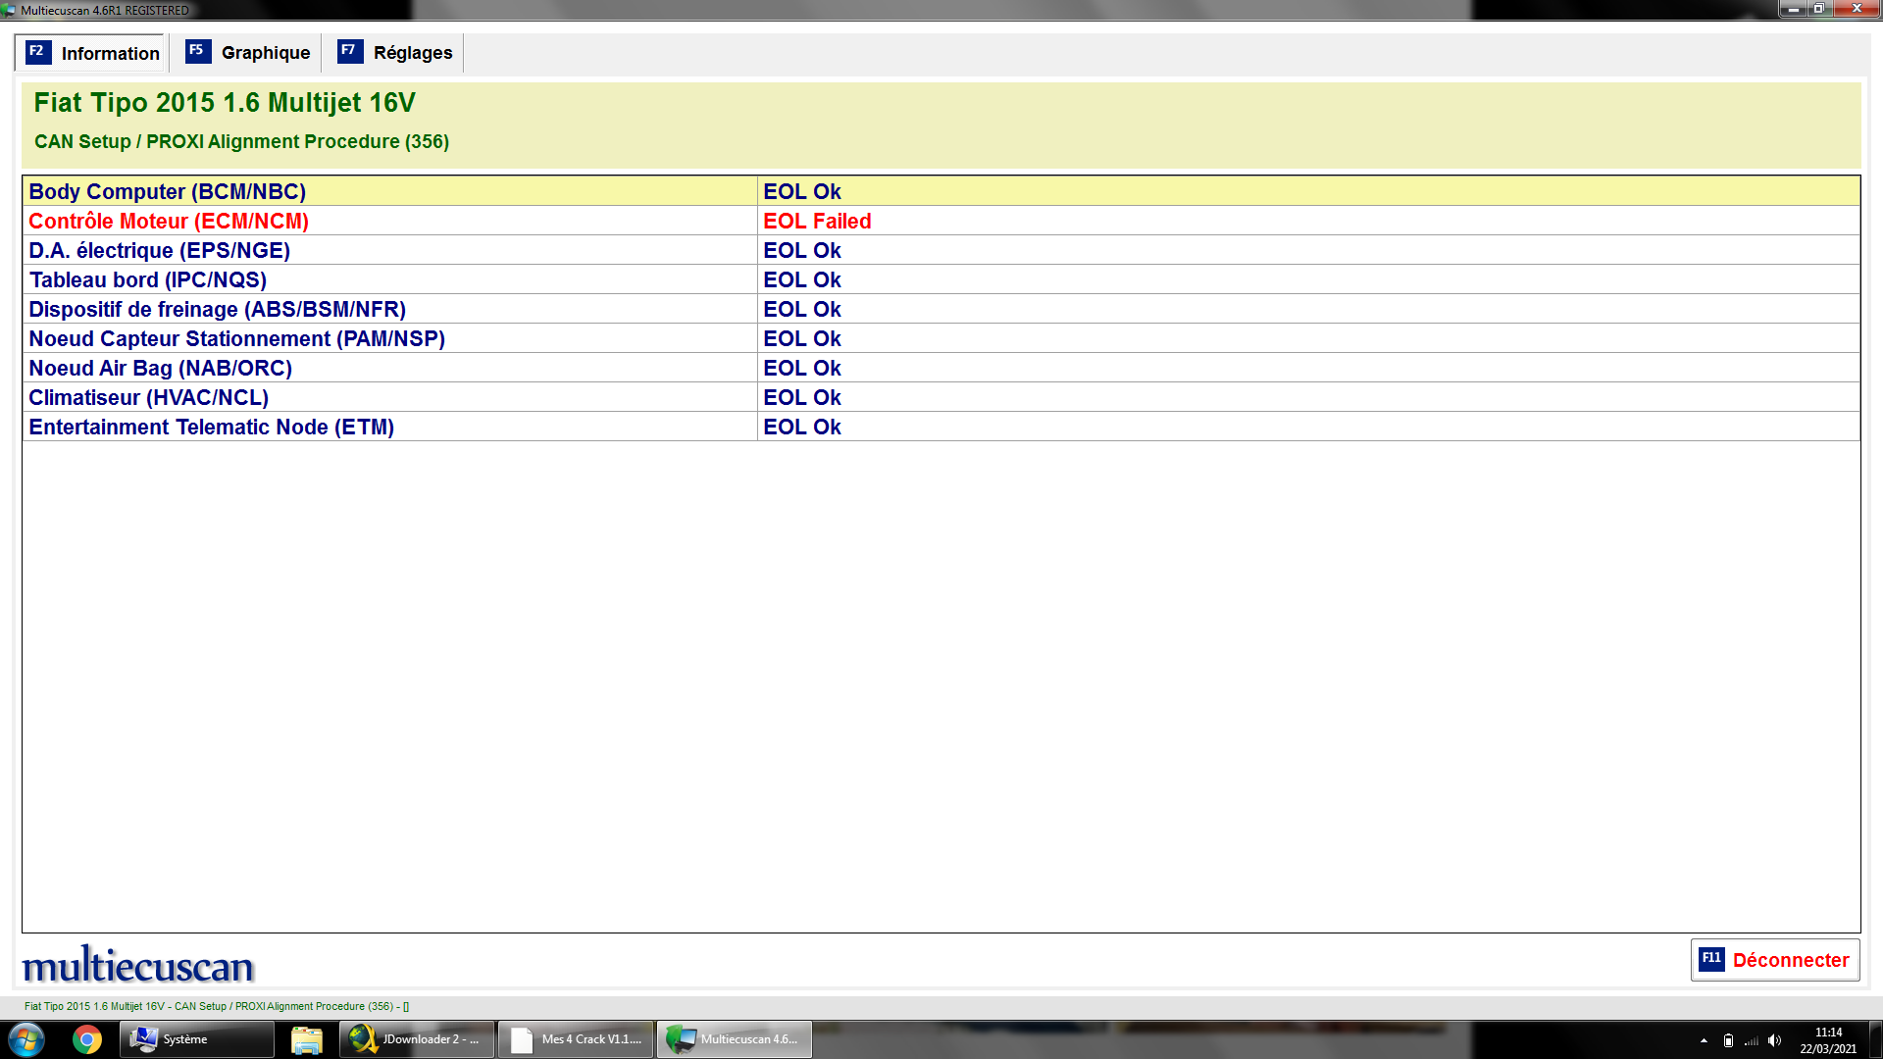This screenshot has height=1059, width=1883.
Task: Switch to the Graphique tab
Action: (x=265, y=53)
